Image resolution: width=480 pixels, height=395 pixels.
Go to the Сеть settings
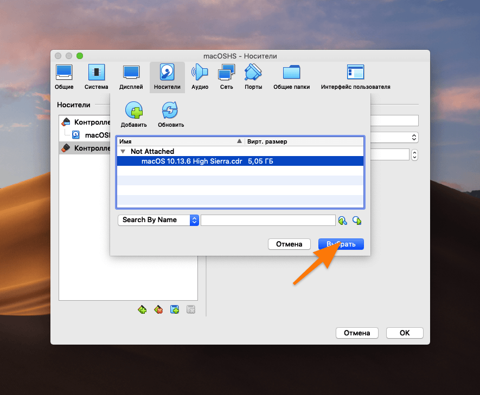coord(227,77)
